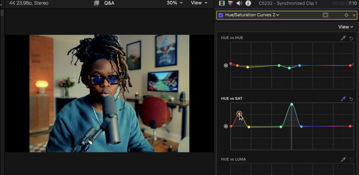Viewport: 359px width, 175px height.
Task: Click the 4K 23.98p, Stereo format text
Action: [x=29, y=3]
